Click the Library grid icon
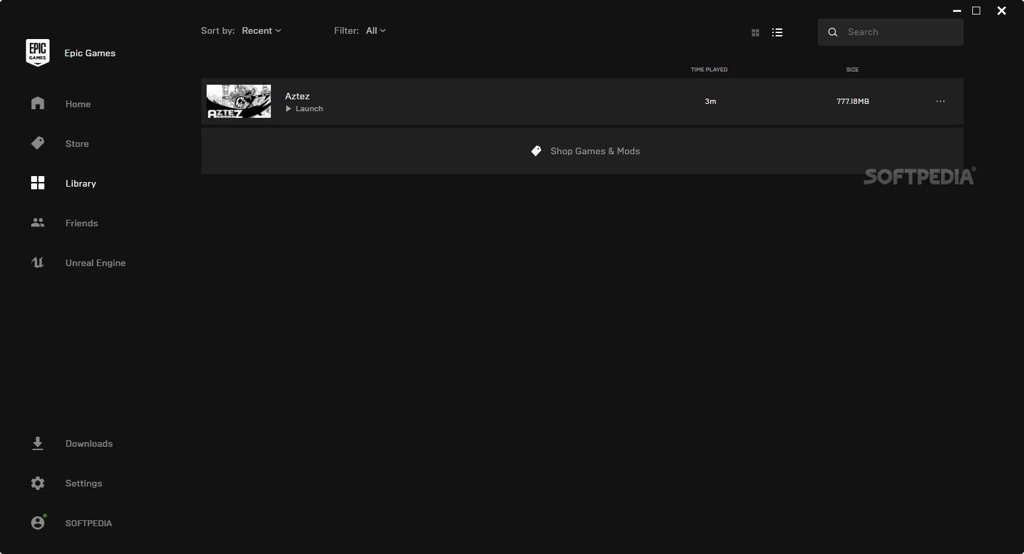 (38, 183)
